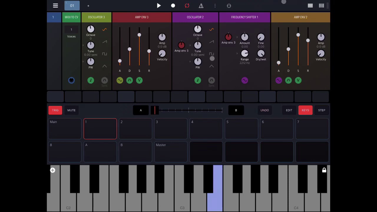Image resolution: width=377 pixels, height=212 pixels.
Task: Click red Amp env 3 modulation knob in Oscillator 2
Action: coord(181,45)
